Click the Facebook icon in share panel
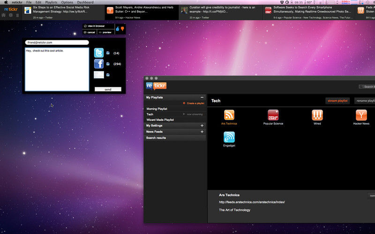The height and width of the screenshot is (234, 375). click(x=99, y=64)
